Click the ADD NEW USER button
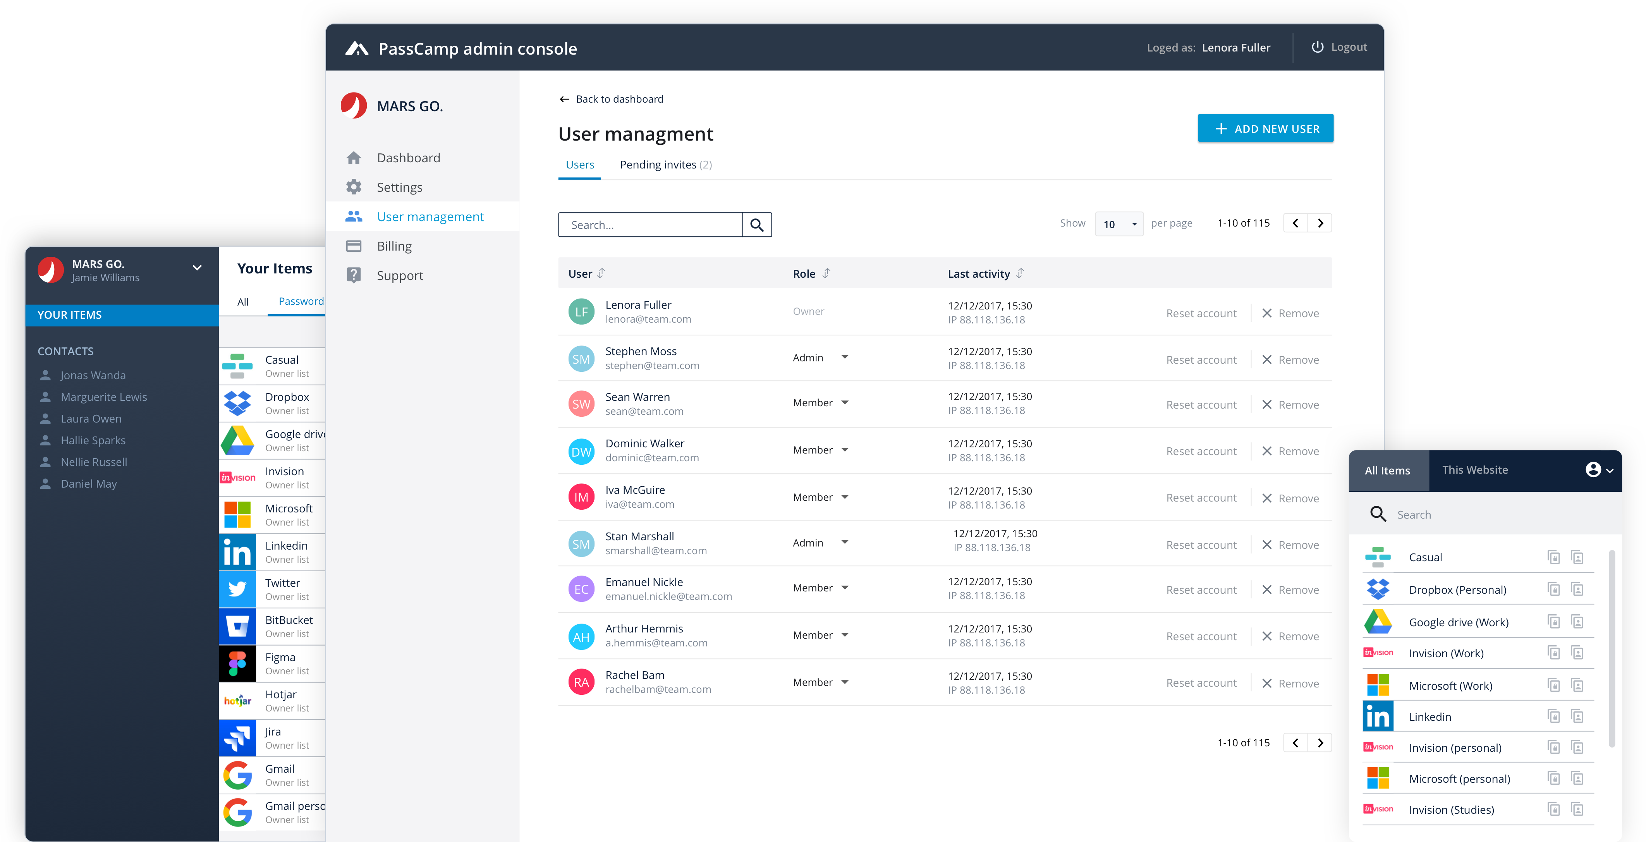The width and height of the screenshot is (1646, 842). tap(1265, 129)
